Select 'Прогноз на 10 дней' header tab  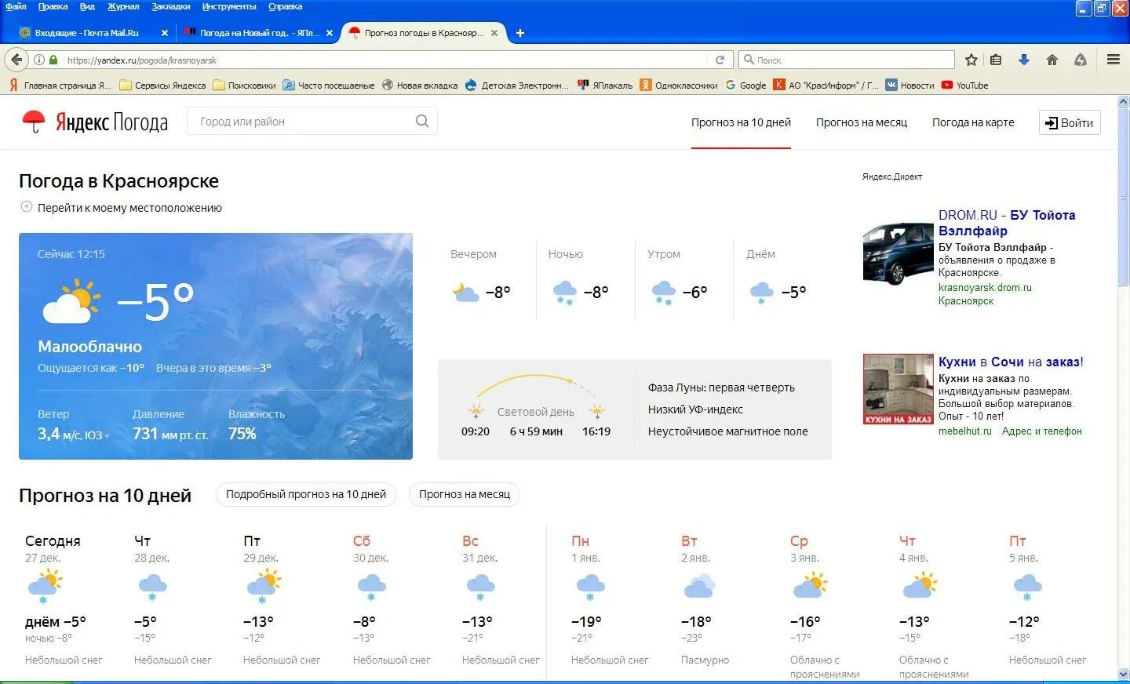point(741,122)
